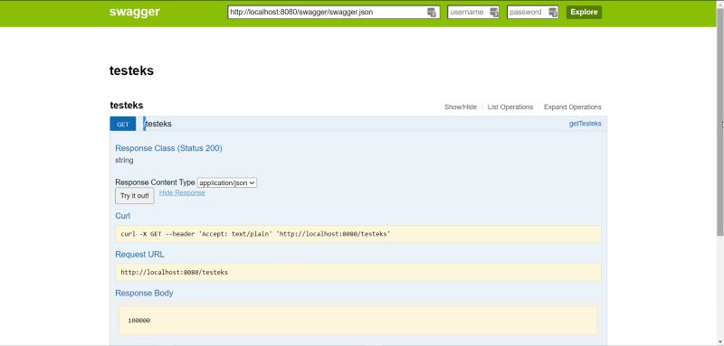Click the password manager icon in URL field

(x=432, y=13)
